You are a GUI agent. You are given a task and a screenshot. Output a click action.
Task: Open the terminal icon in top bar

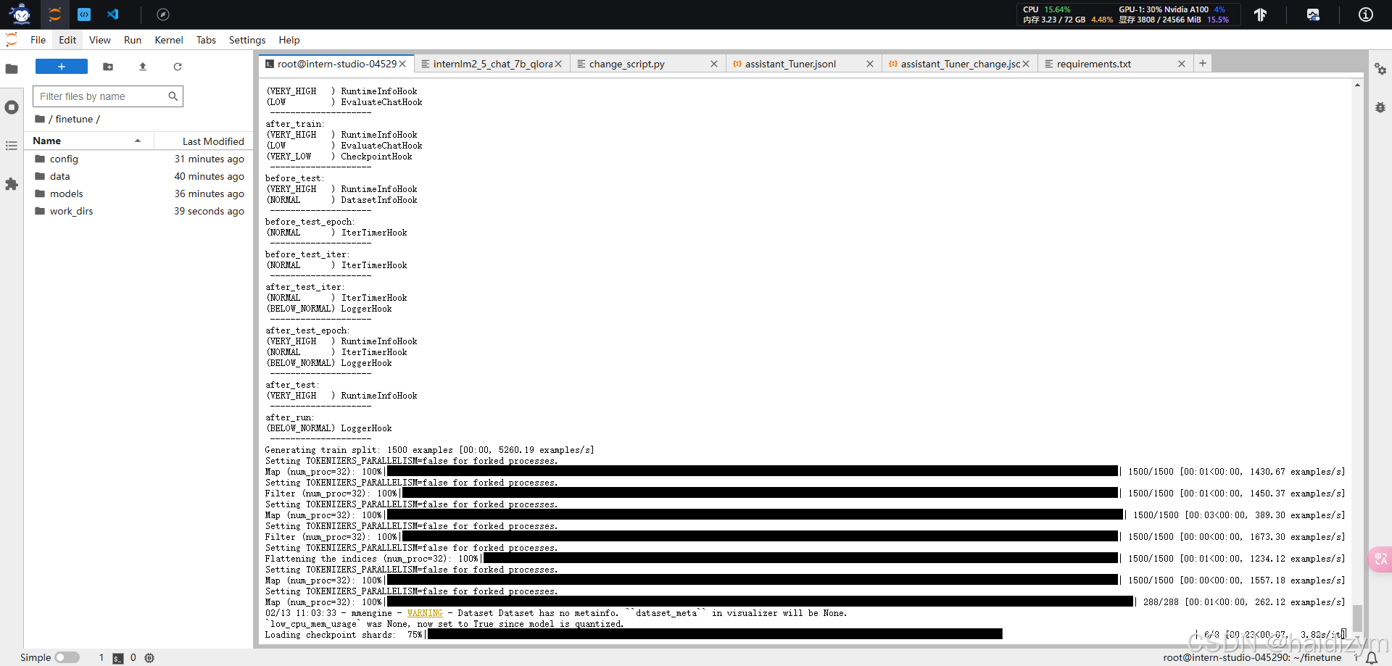tap(84, 14)
